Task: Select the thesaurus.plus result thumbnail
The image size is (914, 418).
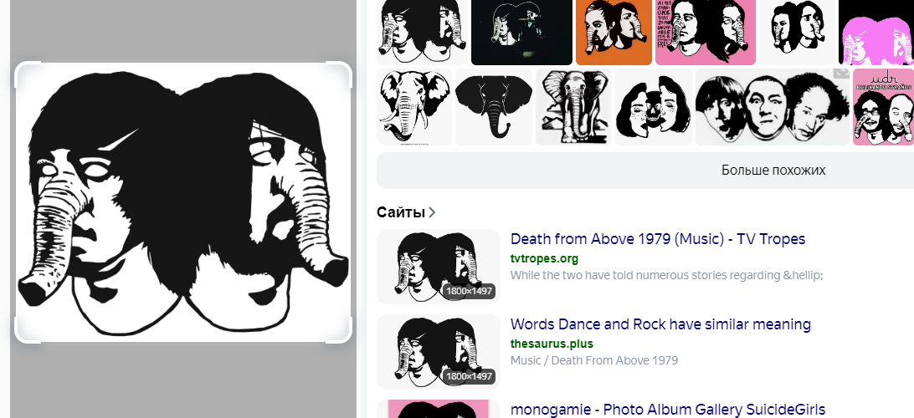Action: (x=439, y=352)
